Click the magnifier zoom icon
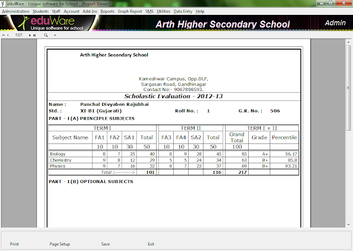The width and height of the screenshot is (353, 251). pyautogui.click(x=46, y=35)
